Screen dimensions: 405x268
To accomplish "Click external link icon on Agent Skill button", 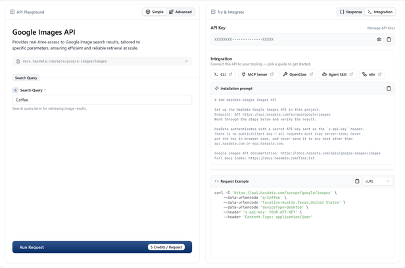I will [x=351, y=74].
